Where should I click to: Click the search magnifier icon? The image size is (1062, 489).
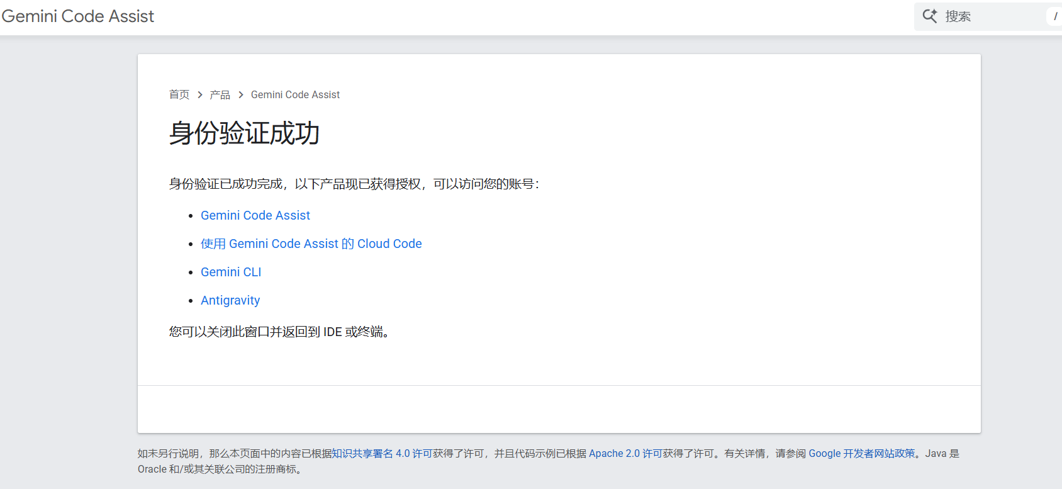929,16
